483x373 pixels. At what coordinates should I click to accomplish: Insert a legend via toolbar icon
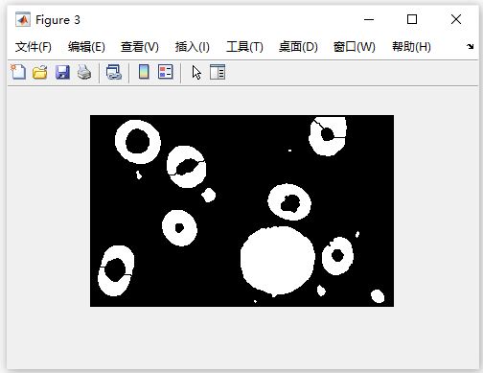click(166, 72)
